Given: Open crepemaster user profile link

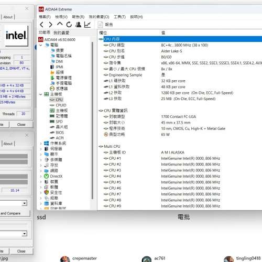Looking at the screenshot, I should (x=84, y=258).
